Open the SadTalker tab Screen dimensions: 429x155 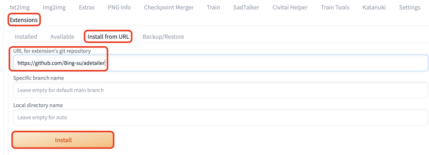[x=246, y=8]
